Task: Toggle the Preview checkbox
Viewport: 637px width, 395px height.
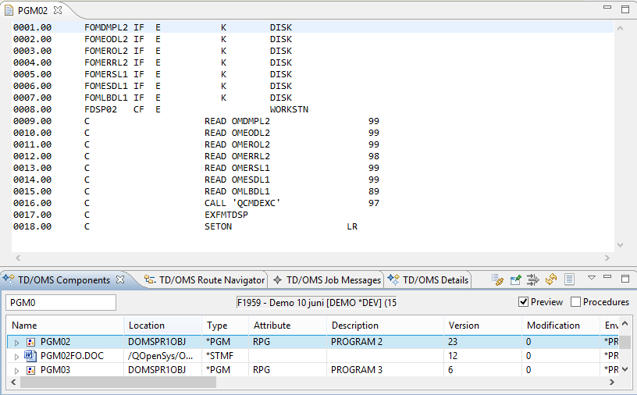Action: click(524, 302)
